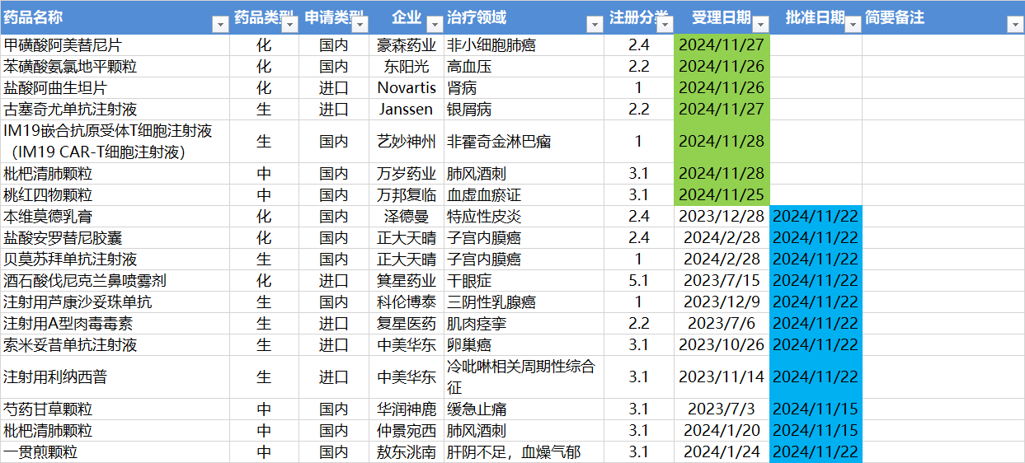Screen dimensions: 1025x463
Task: Select the 简要备注 header cell
Action: click(943, 17)
